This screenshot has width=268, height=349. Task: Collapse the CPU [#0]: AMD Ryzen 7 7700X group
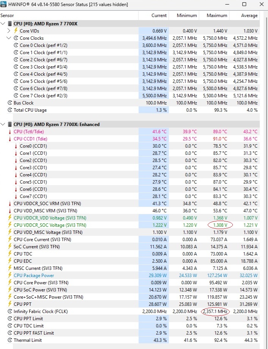(x=3, y=24)
